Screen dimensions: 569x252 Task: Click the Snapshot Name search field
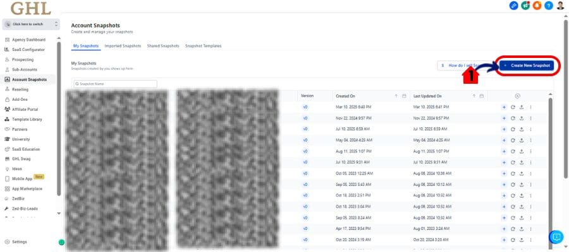[x=114, y=84]
